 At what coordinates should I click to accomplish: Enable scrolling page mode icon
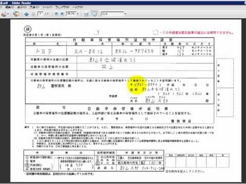[x=86, y=14]
